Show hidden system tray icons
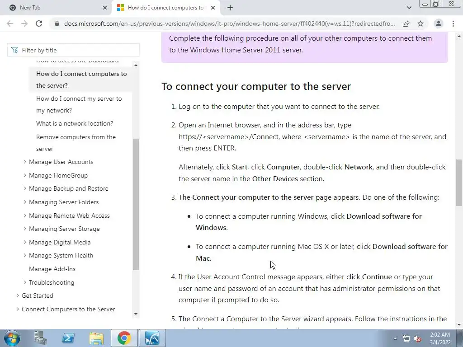Screen dimensions: 463x347 [x=395, y=338]
